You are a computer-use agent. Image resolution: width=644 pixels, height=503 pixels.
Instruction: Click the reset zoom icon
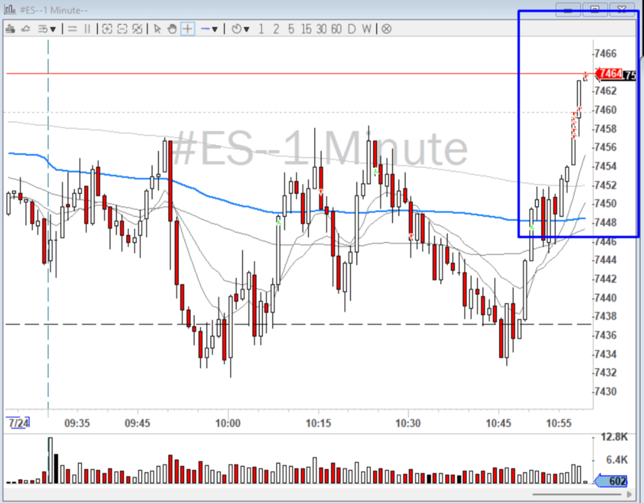click(x=137, y=29)
